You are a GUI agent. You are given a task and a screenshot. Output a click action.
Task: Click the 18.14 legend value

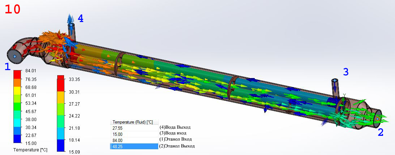75,140
